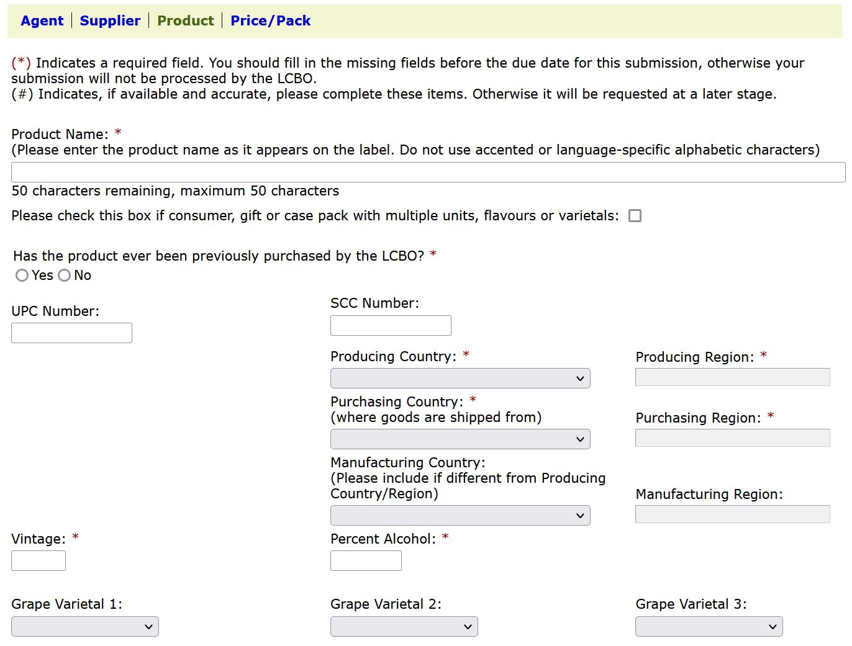Screen dimensions: 852x646
Task: Expand the Manufacturing Country dropdown
Action: [x=460, y=516]
